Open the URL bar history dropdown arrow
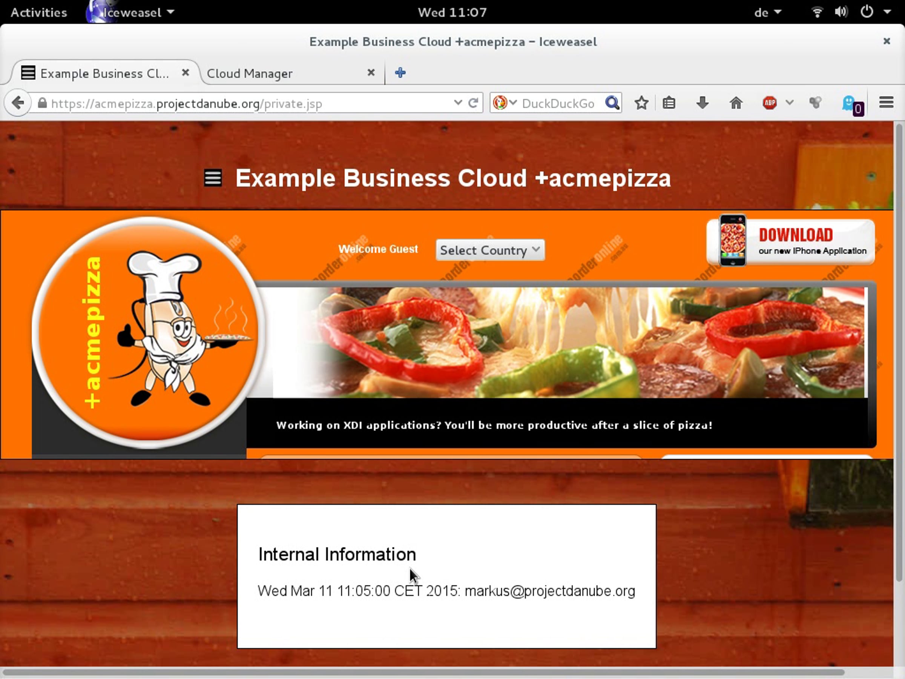This screenshot has height=679, width=905. point(458,103)
